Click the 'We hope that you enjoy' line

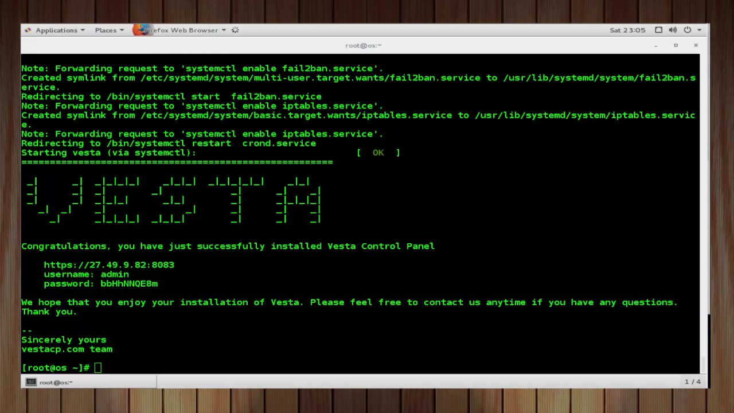pyautogui.click(x=350, y=302)
